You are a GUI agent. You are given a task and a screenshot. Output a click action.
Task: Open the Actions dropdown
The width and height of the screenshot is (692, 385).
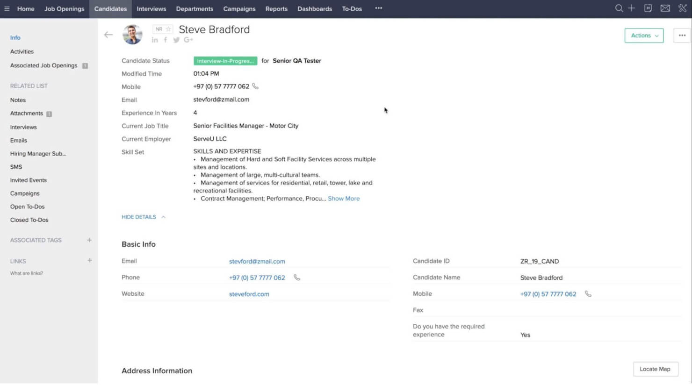(644, 35)
